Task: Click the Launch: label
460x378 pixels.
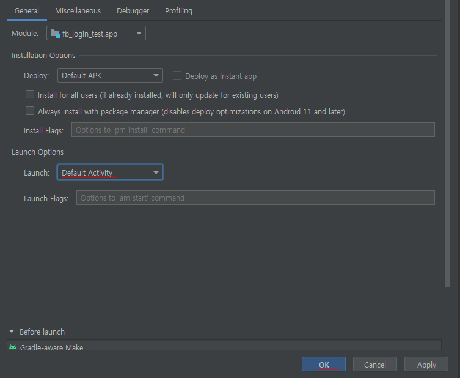Action: point(37,172)
